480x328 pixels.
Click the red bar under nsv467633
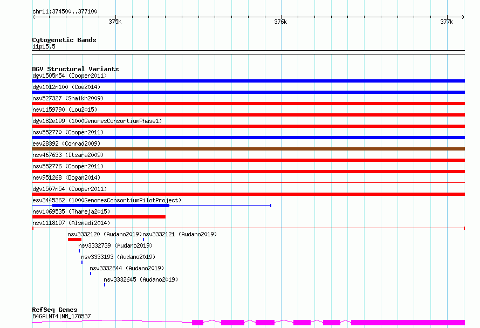pyautogui.click(x=248, y=160)
